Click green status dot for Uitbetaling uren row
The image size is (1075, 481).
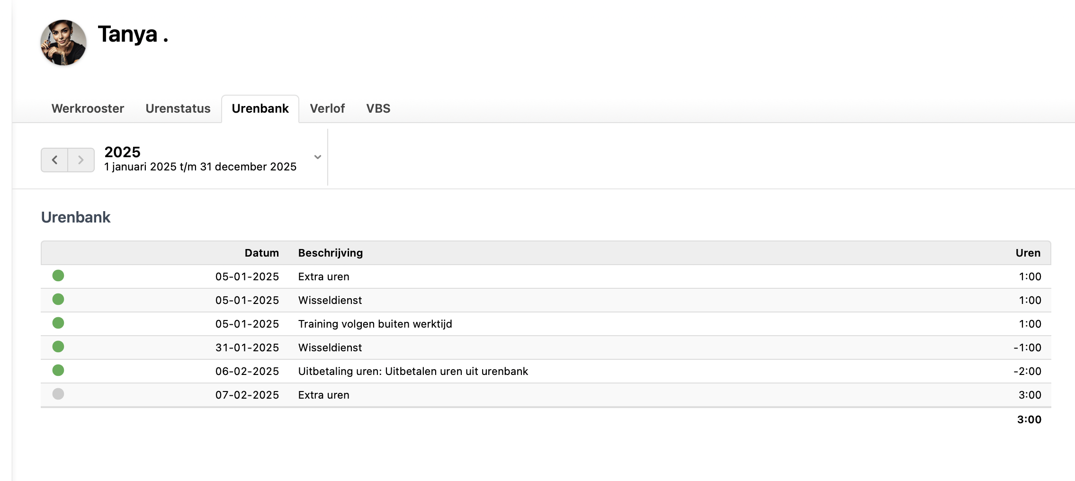pos(58,370)
